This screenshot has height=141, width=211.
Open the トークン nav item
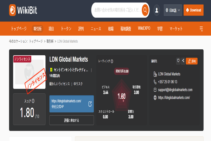click(66, 29)
